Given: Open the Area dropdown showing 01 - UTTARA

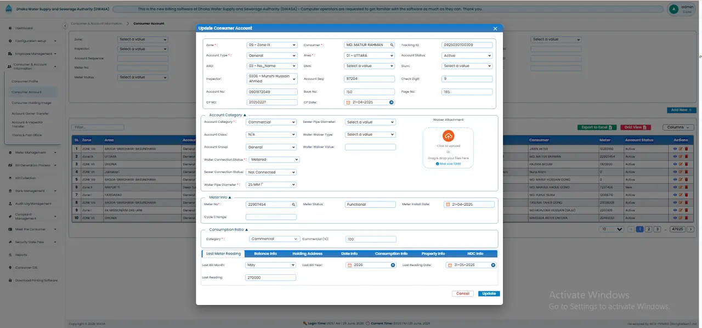Looking at the screenshot, I should coord(369,55).
